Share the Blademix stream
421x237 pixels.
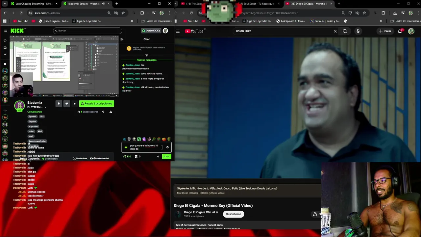[x=103, y=112]
